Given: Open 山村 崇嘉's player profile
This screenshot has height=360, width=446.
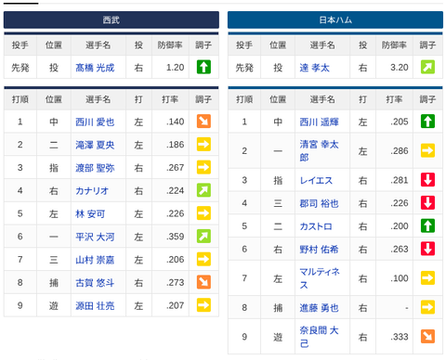Looking at the screenshot, I should point(95,260).
